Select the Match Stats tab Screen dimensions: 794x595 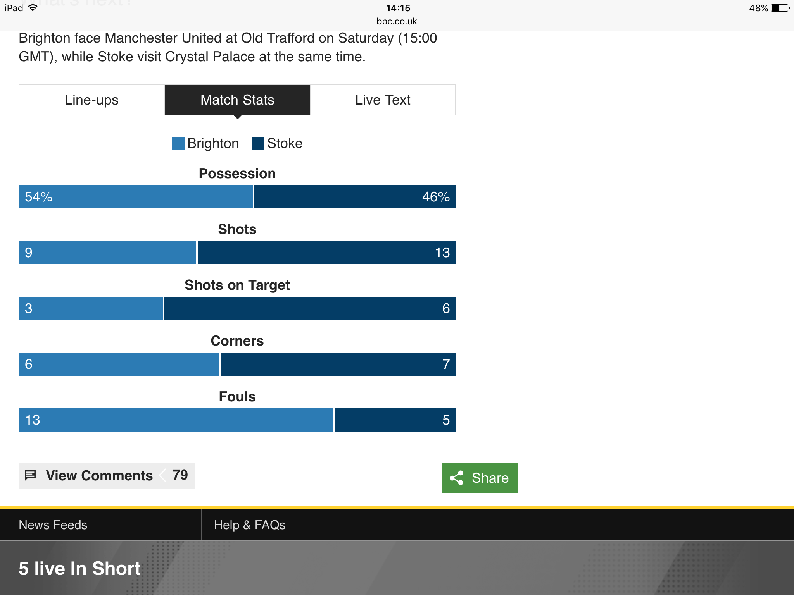238,100
